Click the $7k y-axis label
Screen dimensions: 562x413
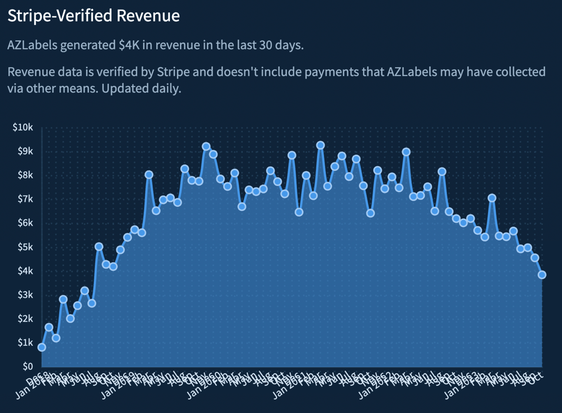(25, 199)
